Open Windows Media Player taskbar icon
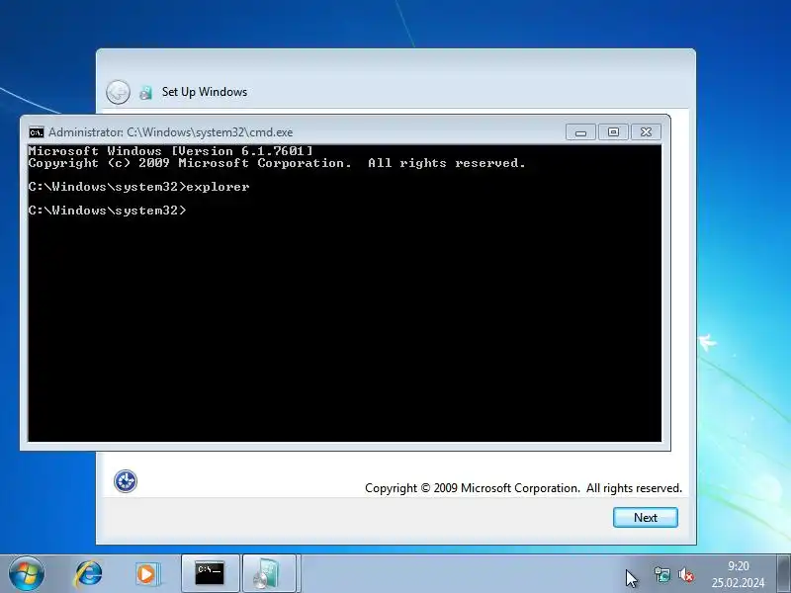This screenshot has height=593, width=791. [x=147, y=574]
